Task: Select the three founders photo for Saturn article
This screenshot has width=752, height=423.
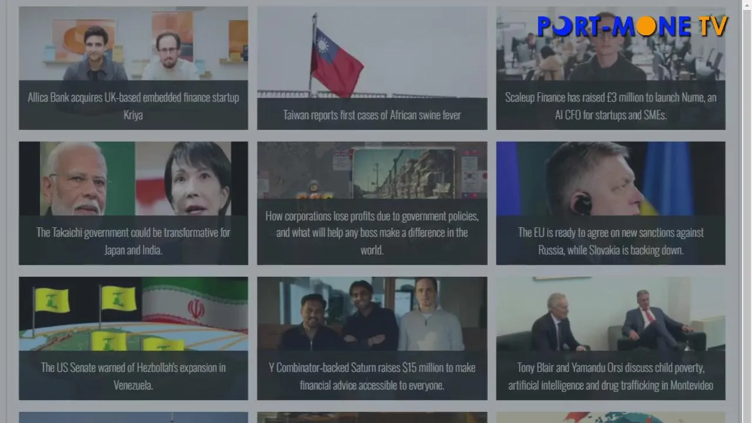Action: (x=372, y=314)
